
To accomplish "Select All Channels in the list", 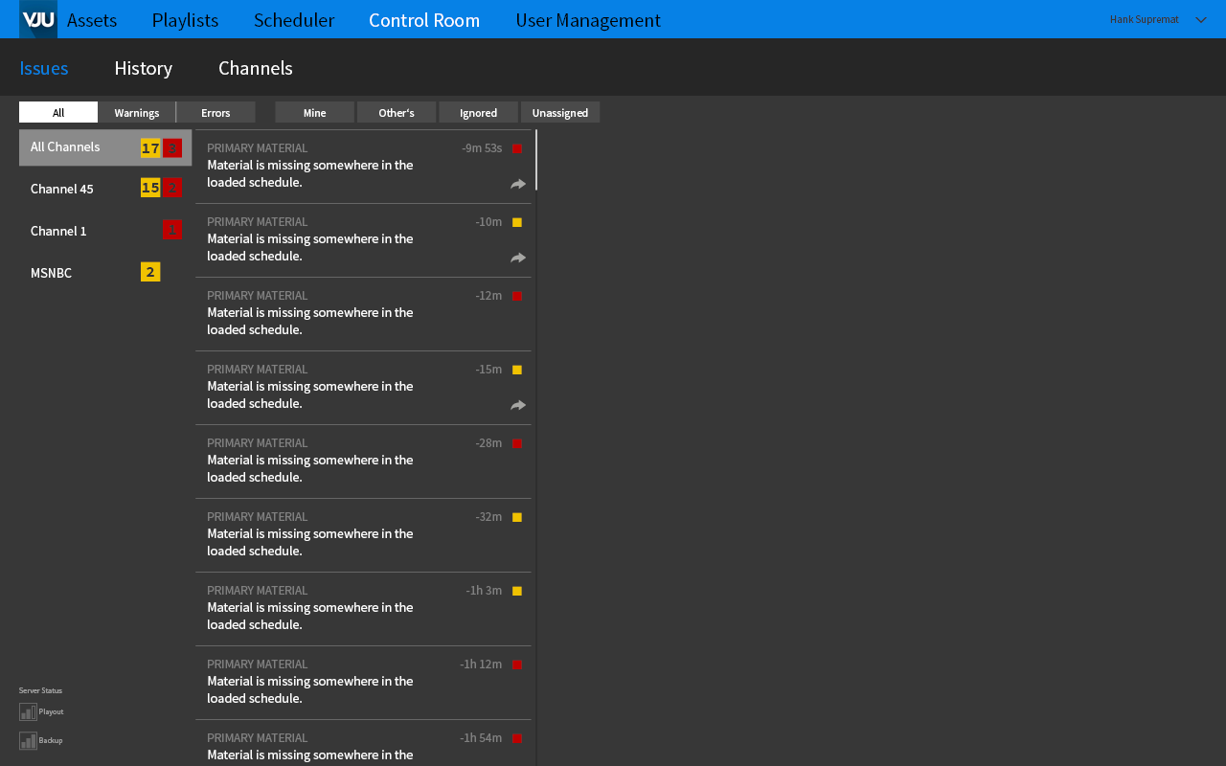I will 65,147.
